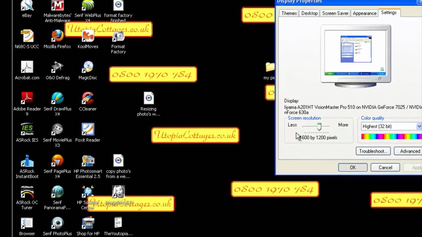The height and width of the screenshot is (237, 422).
Task: Open Advanced display settings
Action: click(x=409, y=151)
